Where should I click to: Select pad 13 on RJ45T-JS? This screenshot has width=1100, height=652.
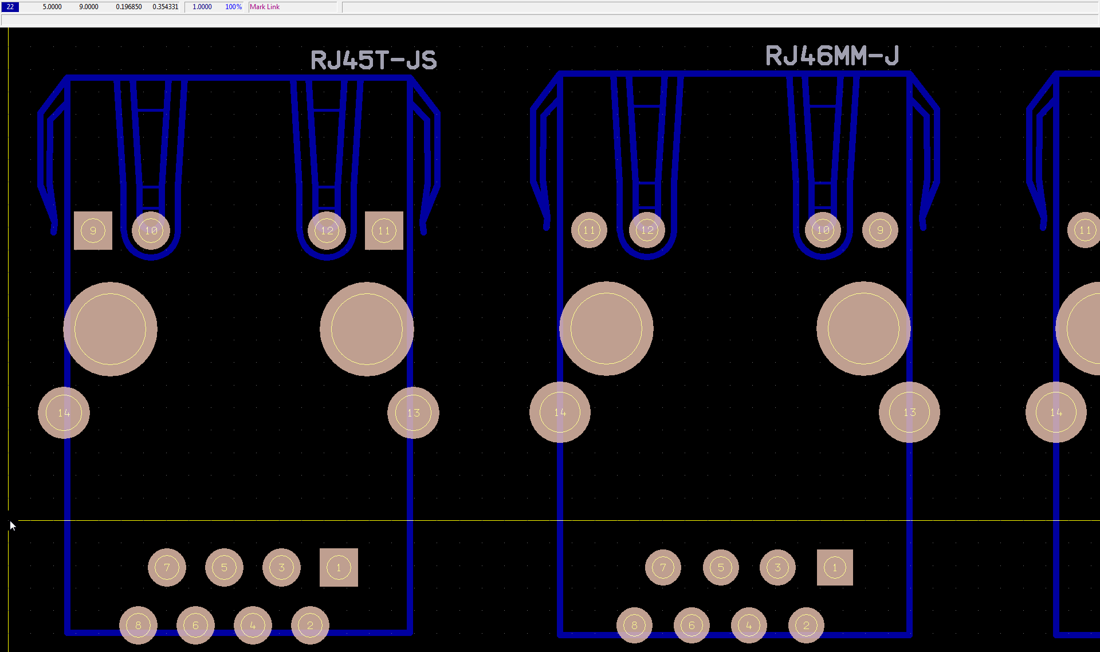point(413,413)
